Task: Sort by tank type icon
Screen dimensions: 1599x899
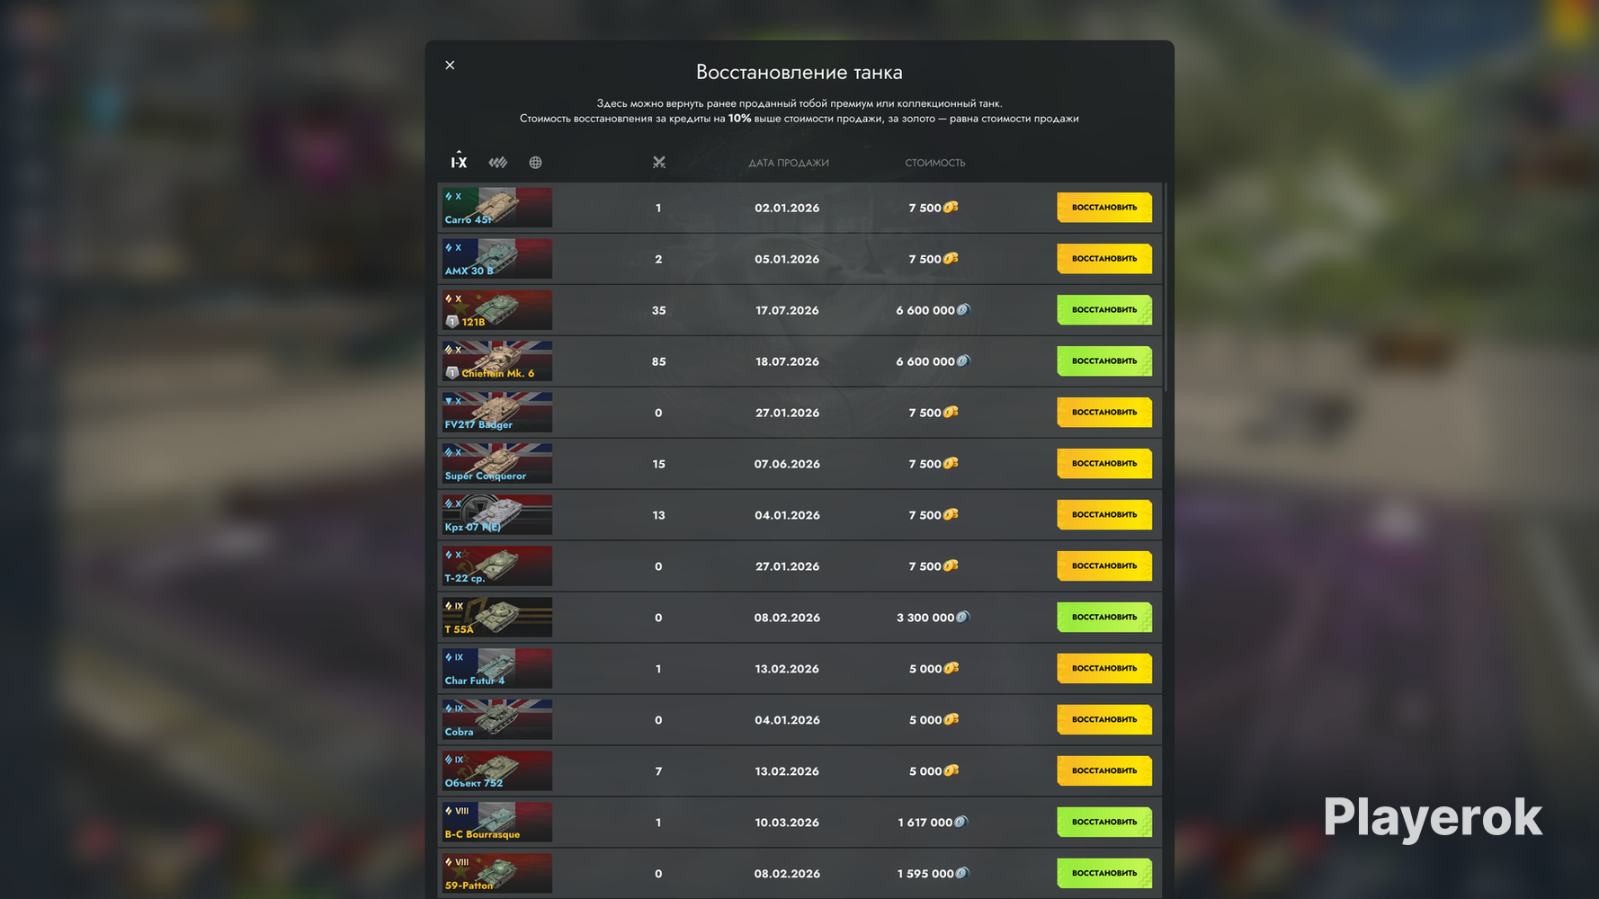Action: click(497, 163)
